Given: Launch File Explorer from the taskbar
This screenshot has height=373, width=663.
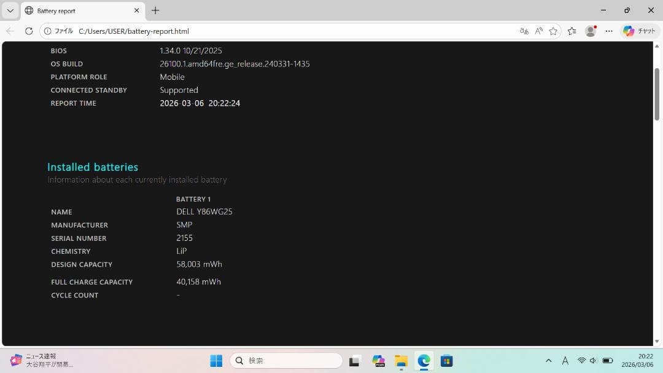Looking at the screenshot, I should pyautogui.click(x=401, y=360).
